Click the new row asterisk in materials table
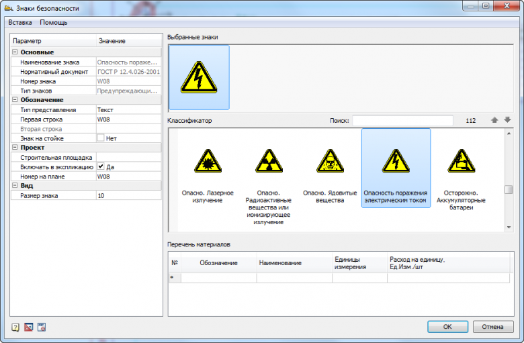 (x=173, y=277)
